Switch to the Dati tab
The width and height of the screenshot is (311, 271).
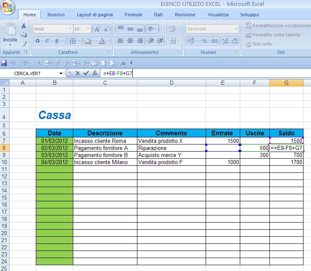tap(158, 15)
